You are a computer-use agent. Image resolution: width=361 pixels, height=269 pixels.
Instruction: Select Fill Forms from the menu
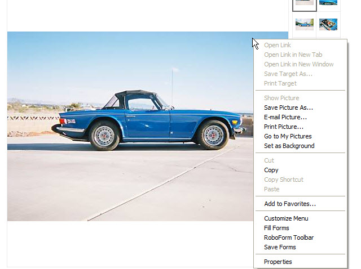(276, 228)
